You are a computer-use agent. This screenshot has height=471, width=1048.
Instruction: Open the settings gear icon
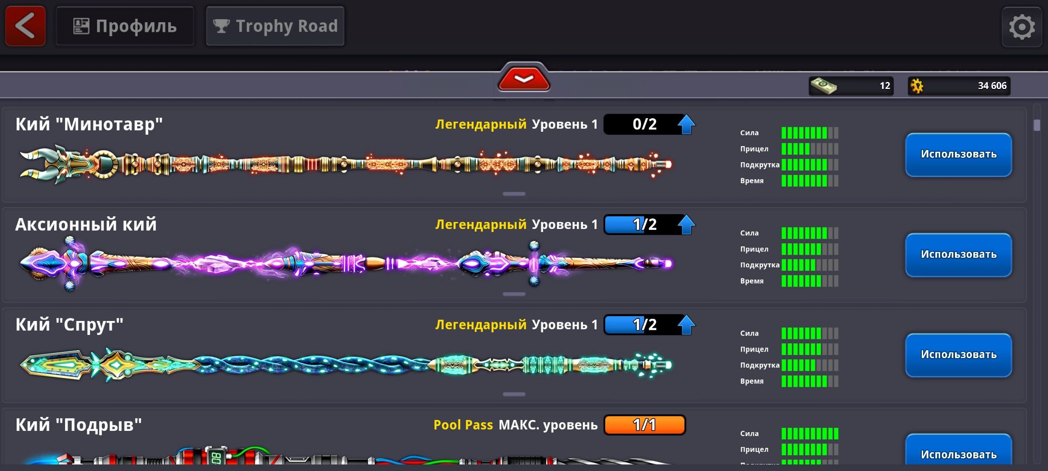point(1022,27)
